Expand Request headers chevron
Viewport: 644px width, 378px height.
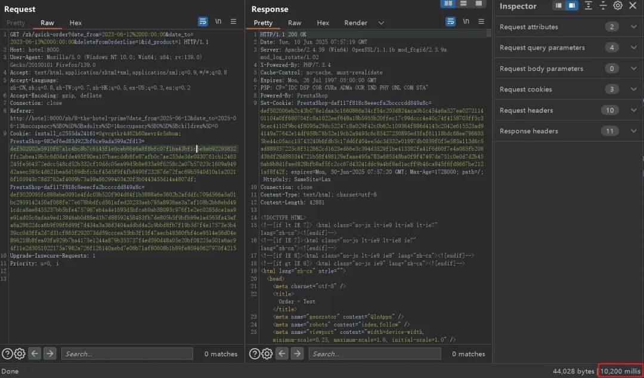(x=633, y=110)
